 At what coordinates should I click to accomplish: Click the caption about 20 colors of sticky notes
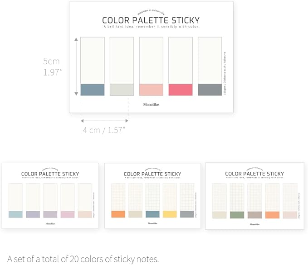83,259
